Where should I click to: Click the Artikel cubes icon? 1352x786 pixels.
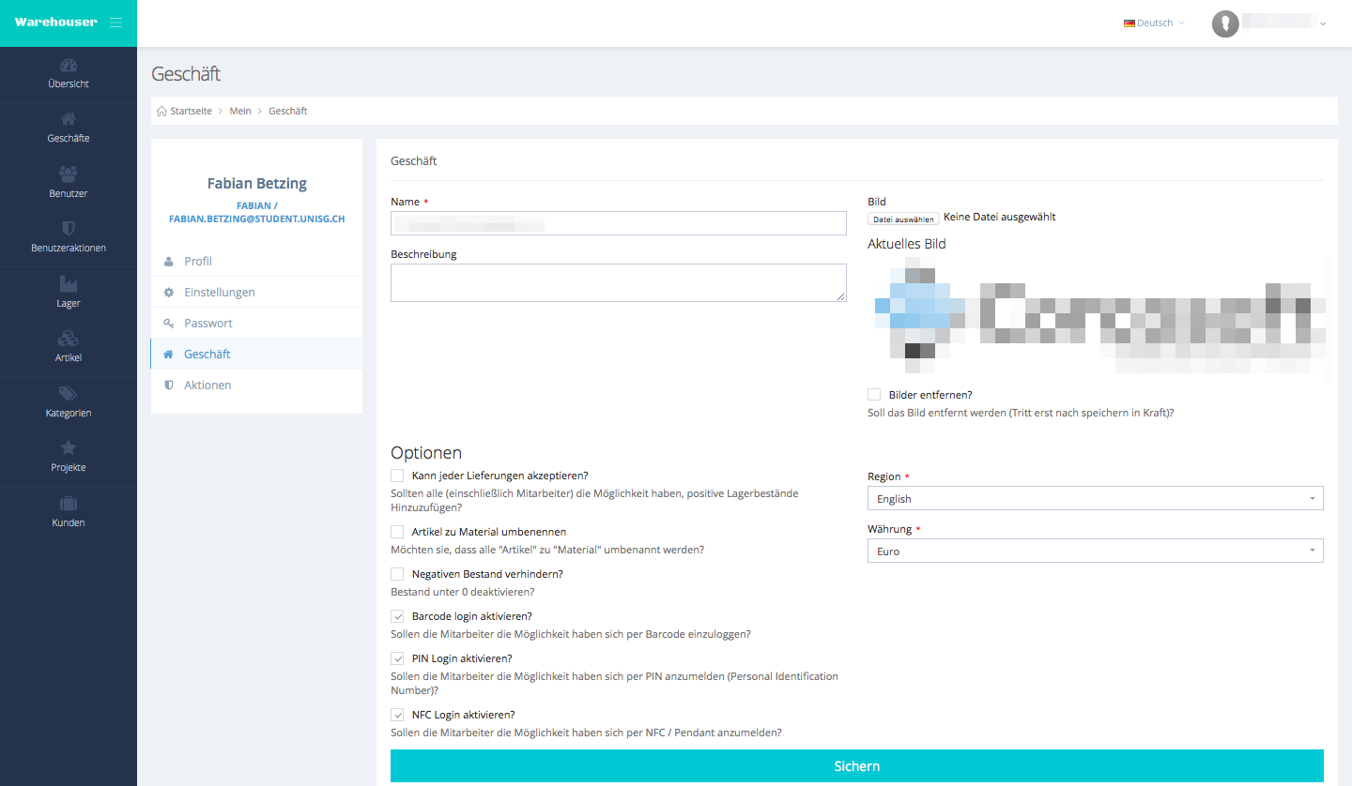pos(68,339)
